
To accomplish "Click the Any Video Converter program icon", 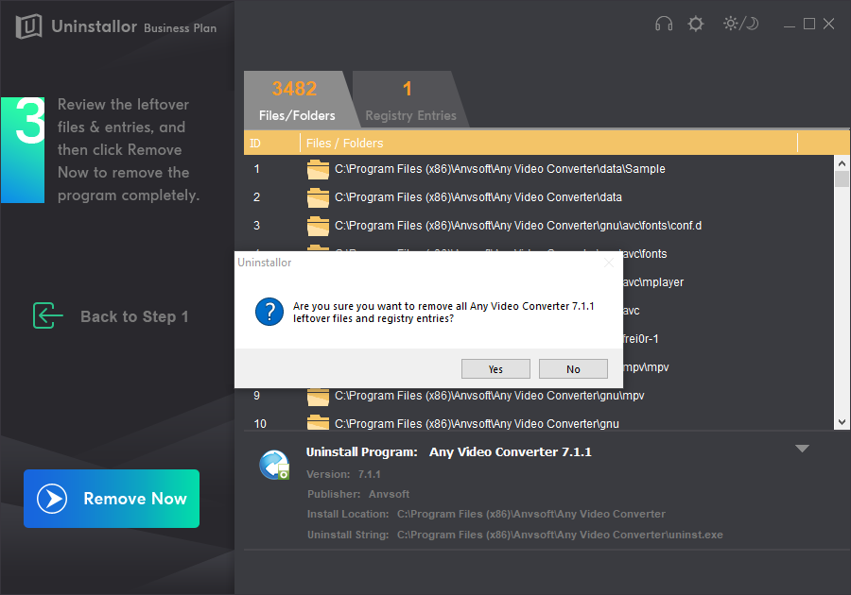I will (x=274, y=465).
